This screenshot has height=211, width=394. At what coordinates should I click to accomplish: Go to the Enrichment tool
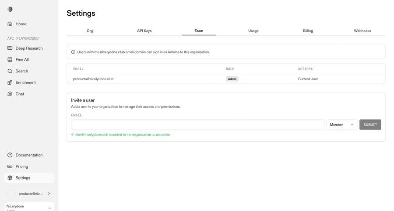[x=25, y=82]
